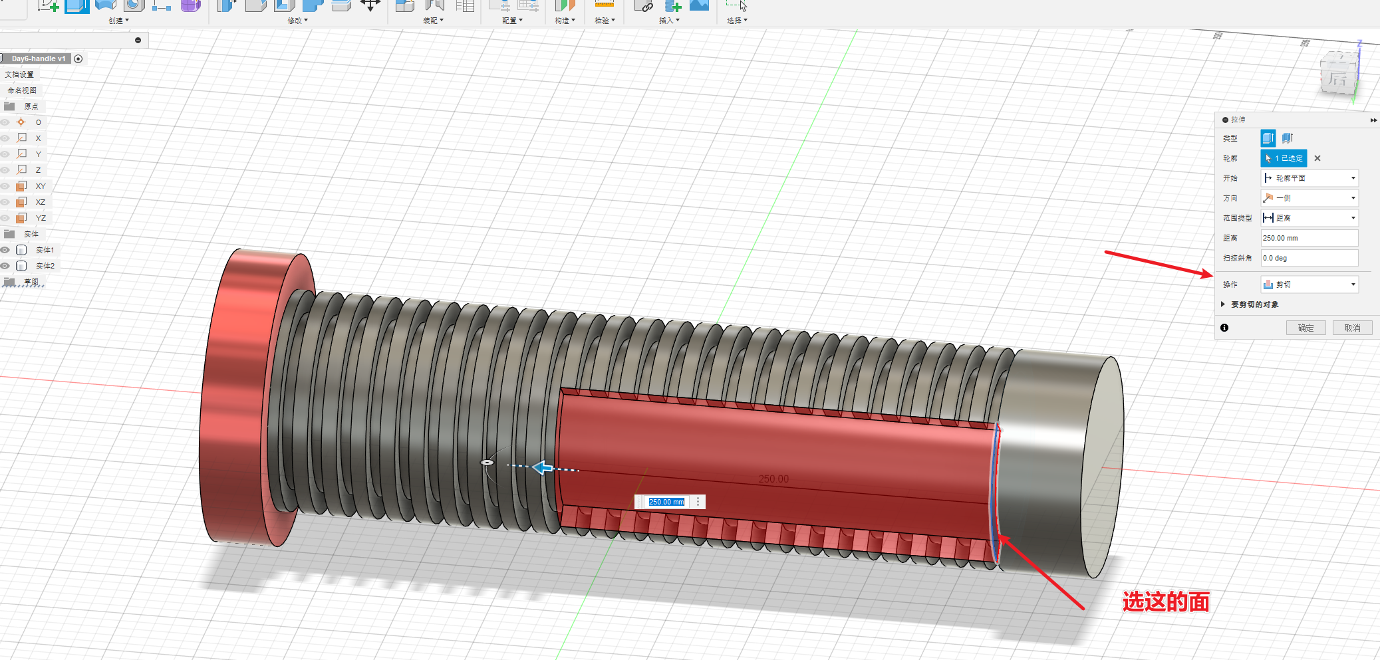1380x660 pixels.
Task: Show the XY origin plane via eye icon
Action: [x=5, y=186]
